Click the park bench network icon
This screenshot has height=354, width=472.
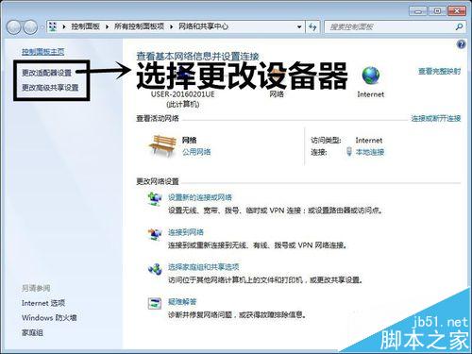[162, 145]
